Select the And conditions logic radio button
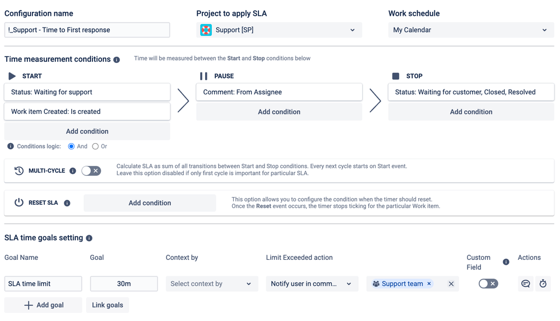Screen dimensions: 560x321 (71, 146)
